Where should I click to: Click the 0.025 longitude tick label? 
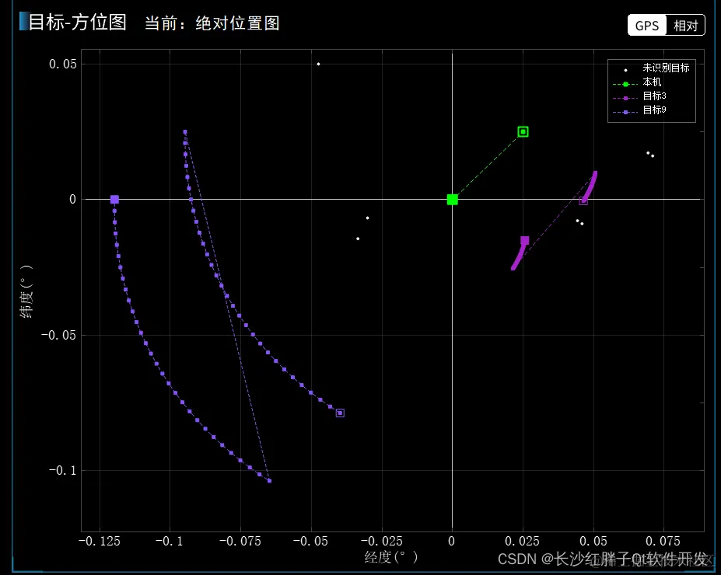point(522,541)
